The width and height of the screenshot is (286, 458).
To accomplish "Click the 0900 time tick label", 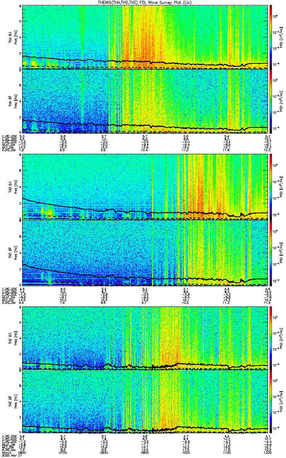I will (145, 453).
